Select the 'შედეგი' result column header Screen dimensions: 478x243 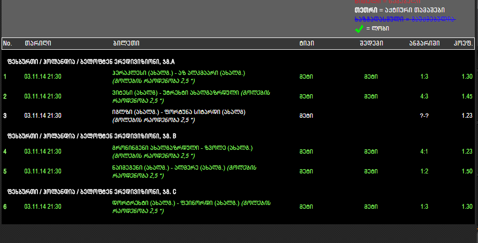click(x=371, y=43)
